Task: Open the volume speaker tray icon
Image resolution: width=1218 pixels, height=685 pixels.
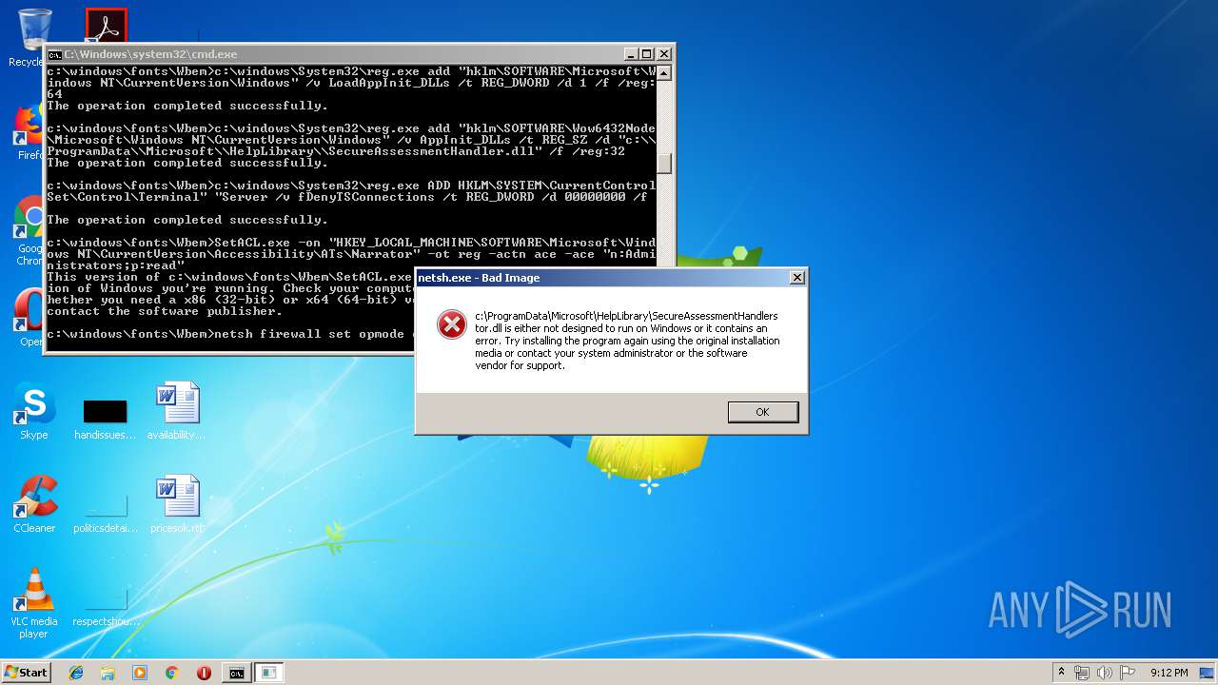Action: coord(1105,673)
